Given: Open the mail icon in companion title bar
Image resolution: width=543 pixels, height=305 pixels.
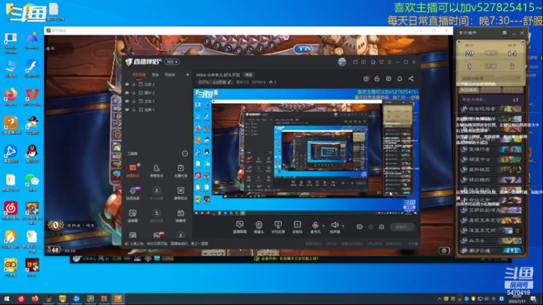Looking at the screenshot, I should tap(355, 62).
